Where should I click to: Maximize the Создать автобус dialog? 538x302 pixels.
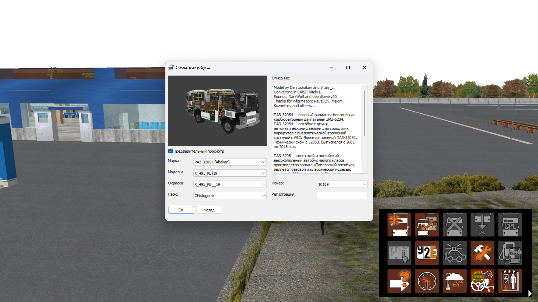[348, 67]
